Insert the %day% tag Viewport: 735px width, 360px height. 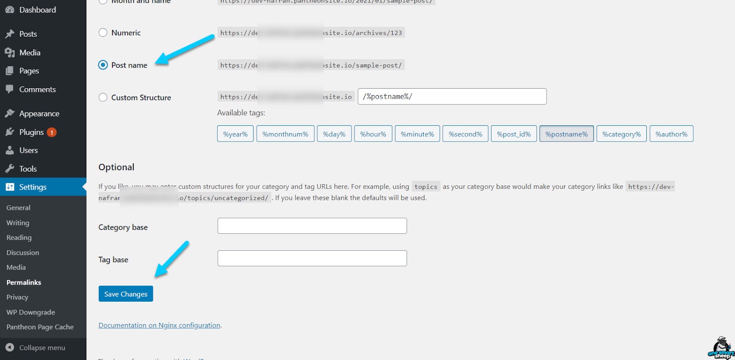tap(334, 134)
